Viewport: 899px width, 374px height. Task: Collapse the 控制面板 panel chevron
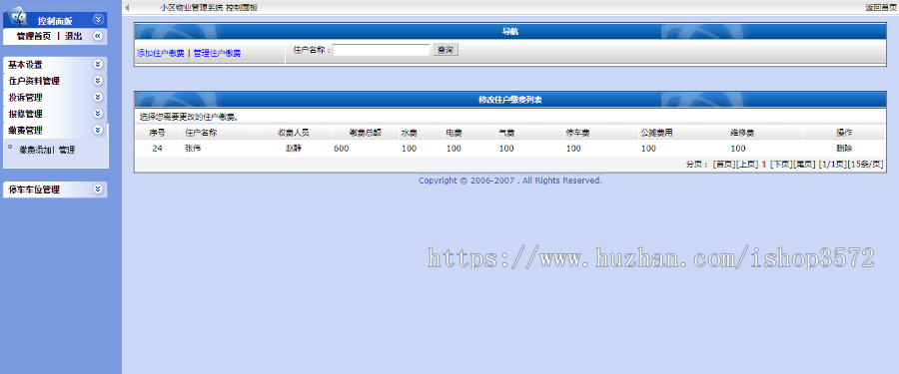pos(98,20)
